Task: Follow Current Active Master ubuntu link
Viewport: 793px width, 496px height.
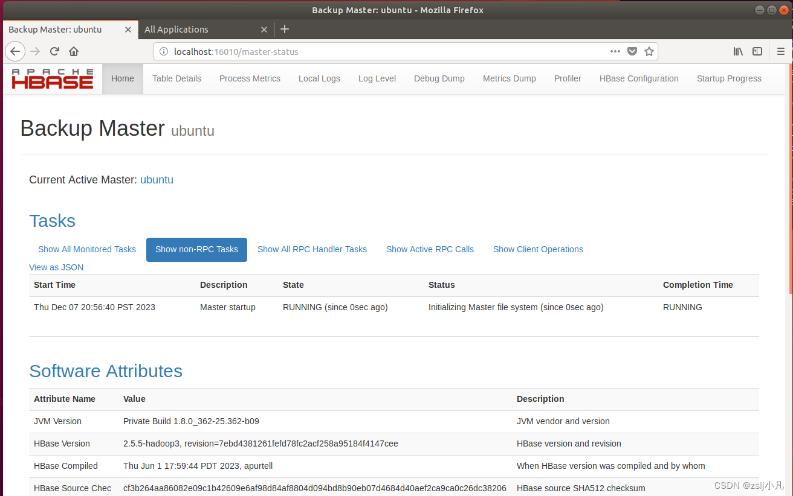Action: point(157,180)
